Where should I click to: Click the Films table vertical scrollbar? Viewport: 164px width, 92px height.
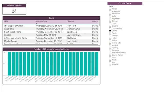(x=99, y=23)
